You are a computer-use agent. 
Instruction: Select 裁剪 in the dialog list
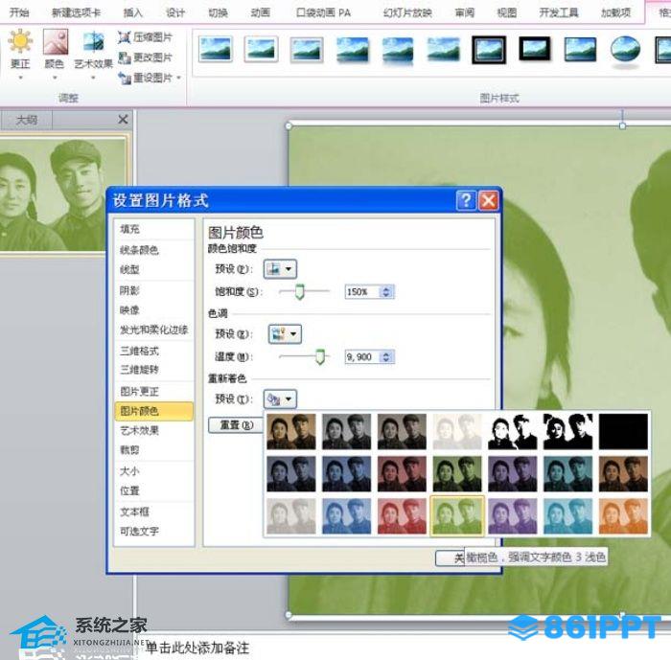click(x=154, y=450)
